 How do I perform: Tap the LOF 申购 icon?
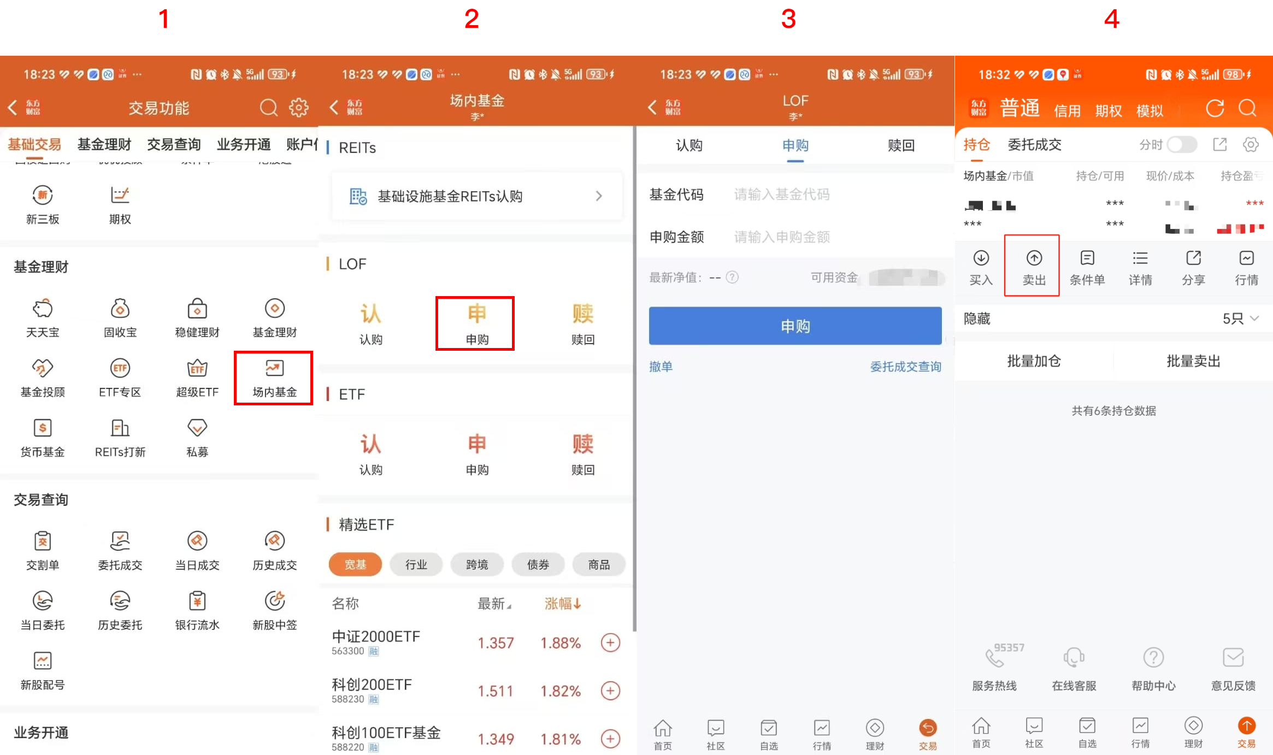(476, 323)
